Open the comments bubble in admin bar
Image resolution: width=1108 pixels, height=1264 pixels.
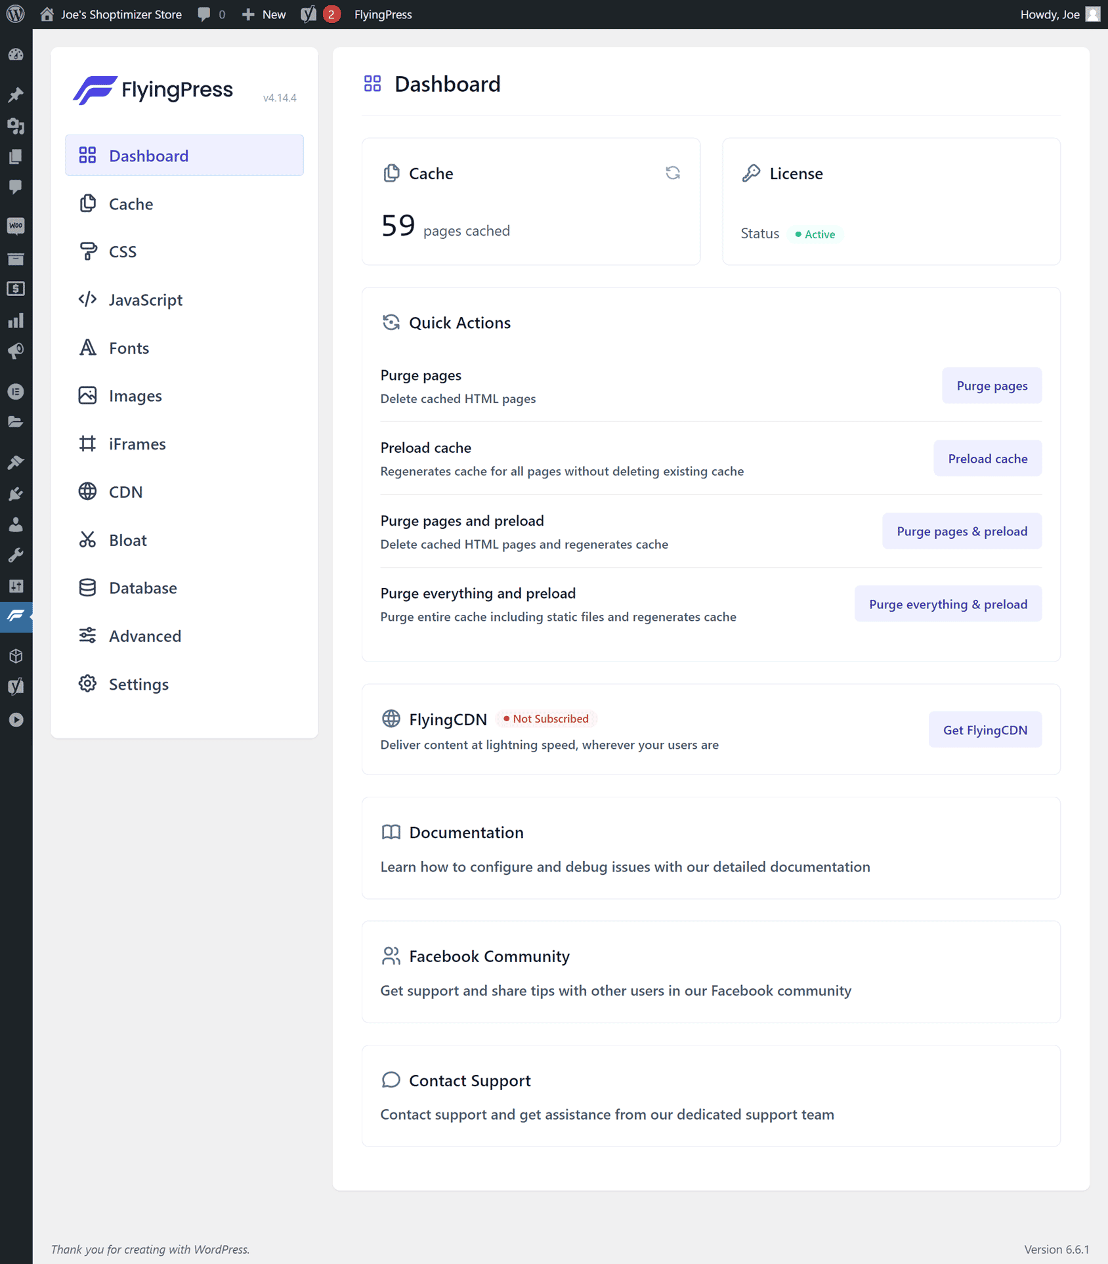point(211,14)
